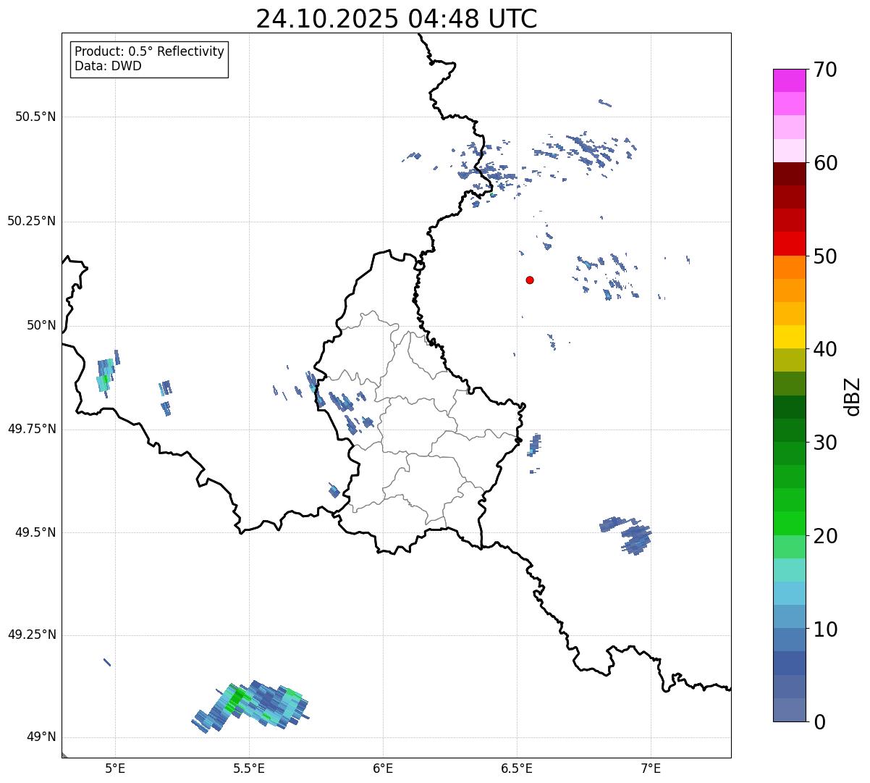The width and height of the screenshot is (870, 783).
Task: Click the latitude label "50.25°N"
Action: [x=32, y=221]
